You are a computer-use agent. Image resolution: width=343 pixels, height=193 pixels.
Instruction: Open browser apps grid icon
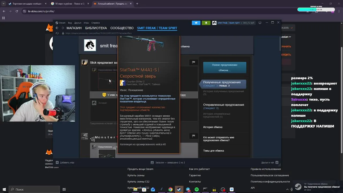pyautogui.click(x=3, y=18)
